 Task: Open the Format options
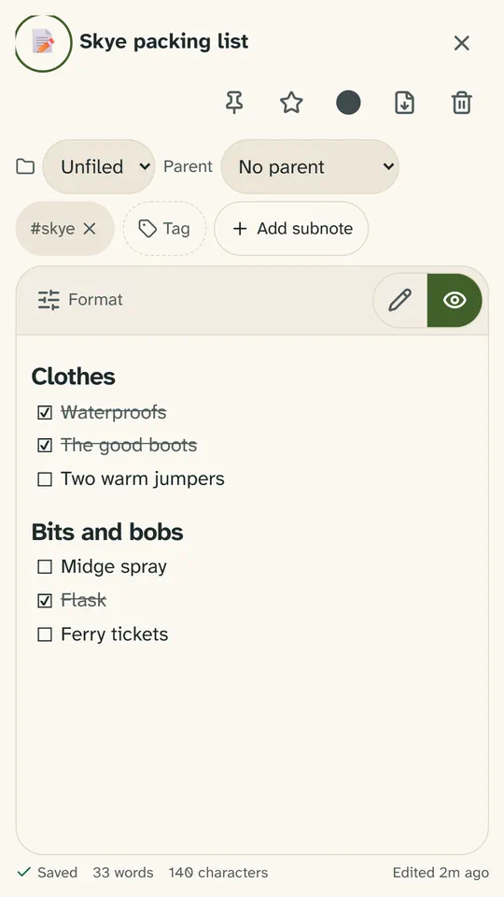(x=80, y=300)
